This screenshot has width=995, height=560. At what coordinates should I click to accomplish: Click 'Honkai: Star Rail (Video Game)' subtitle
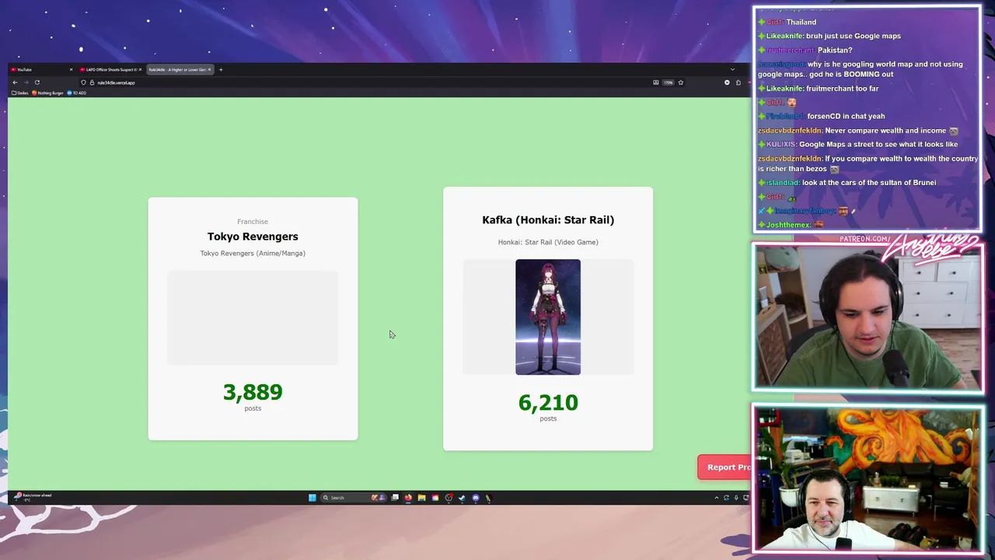tap(548, 242)
